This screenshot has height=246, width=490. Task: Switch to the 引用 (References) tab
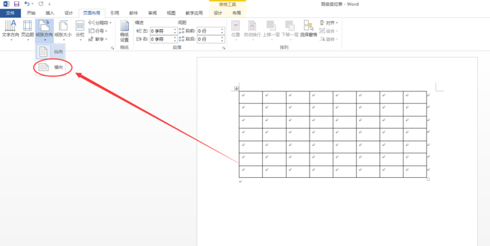tap(115, 13)
